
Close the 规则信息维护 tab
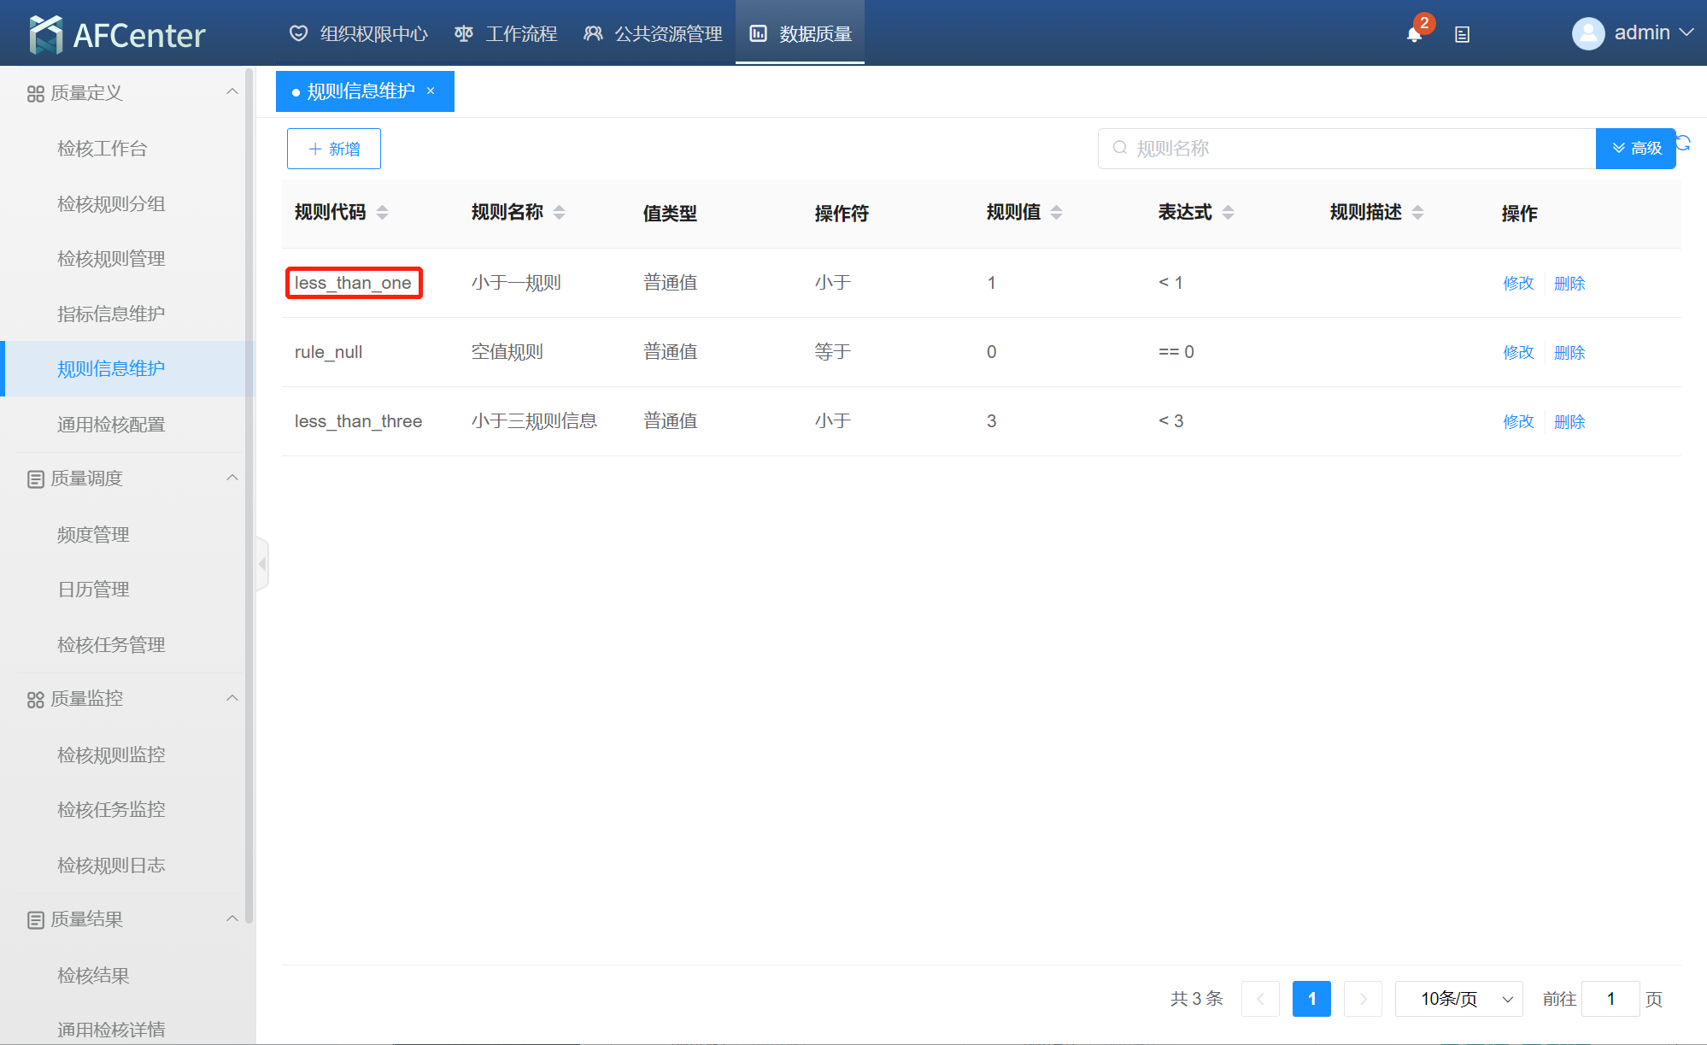(x=431, y=91)
